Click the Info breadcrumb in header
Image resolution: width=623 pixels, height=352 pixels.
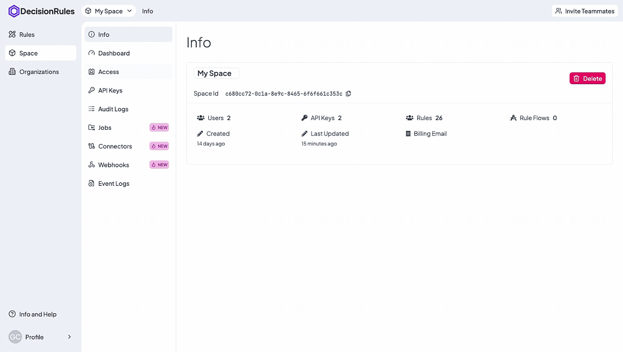point(147,11)
